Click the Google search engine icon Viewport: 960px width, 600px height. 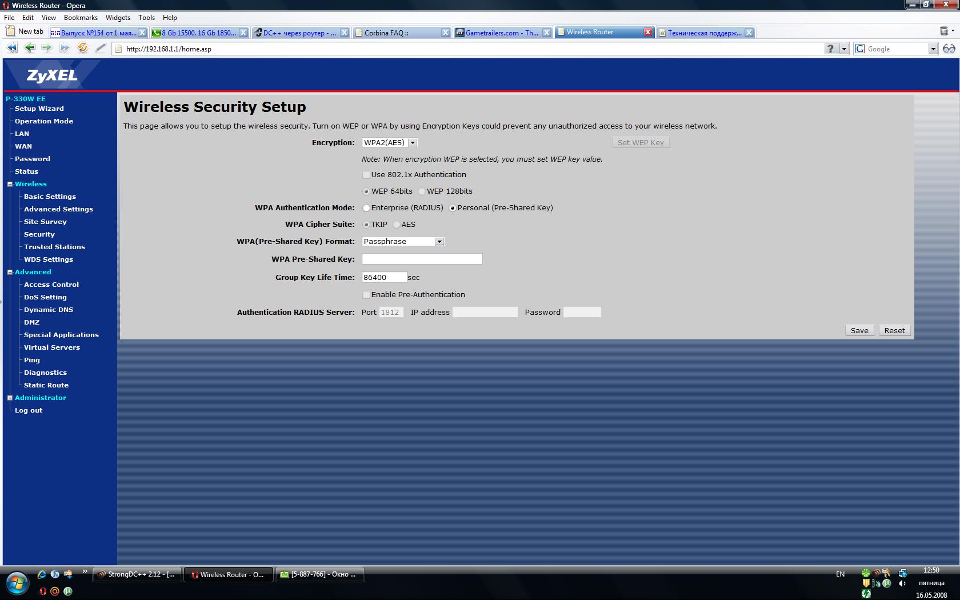point(860,49)
